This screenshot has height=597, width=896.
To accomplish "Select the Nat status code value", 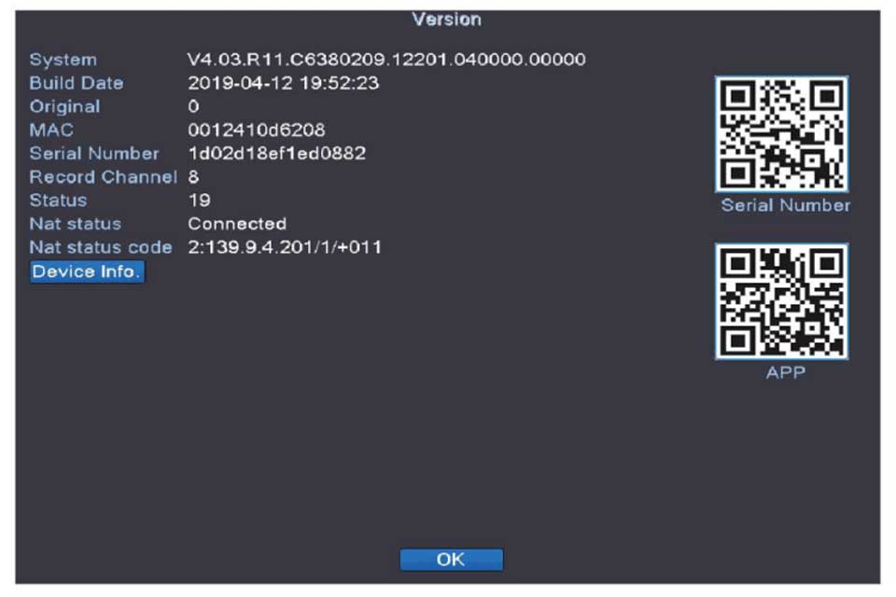I will click(285, 247).
